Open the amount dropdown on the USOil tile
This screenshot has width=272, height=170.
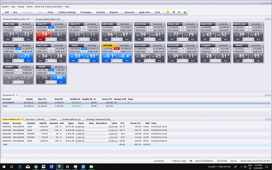point(55,82)
